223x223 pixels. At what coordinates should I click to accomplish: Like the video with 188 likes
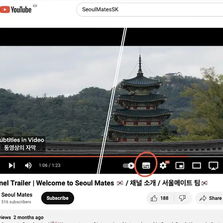[160, 198]
